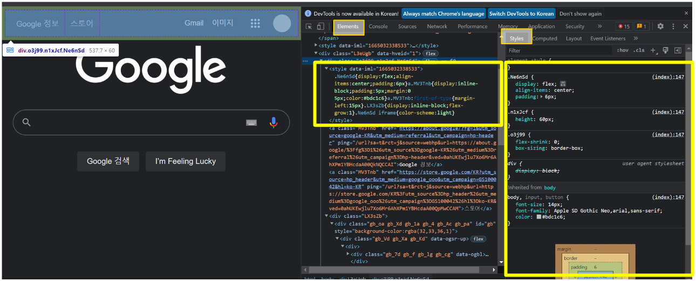Click Switch DevTools to Korean button
Image resolution: width=696 pixels, height=281 pixels.
[521, 13]
